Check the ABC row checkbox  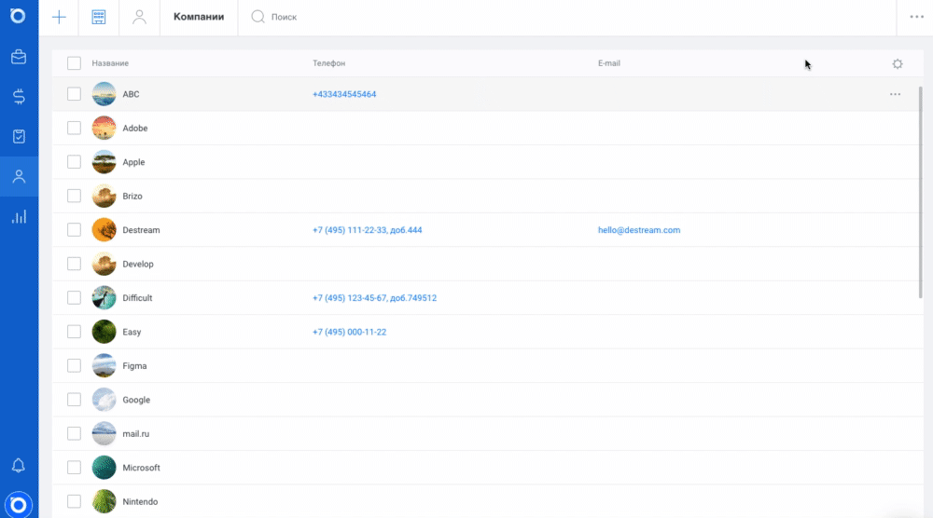point(74,94)
